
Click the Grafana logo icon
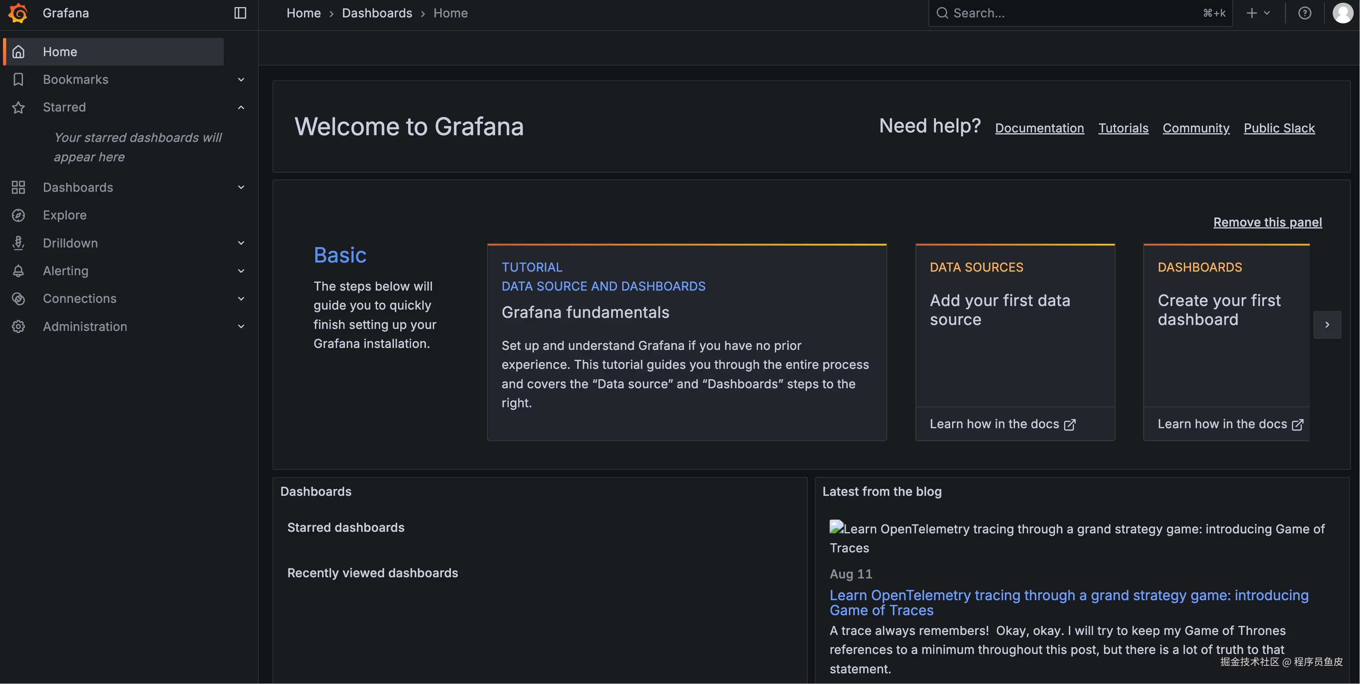pos(18,13)
